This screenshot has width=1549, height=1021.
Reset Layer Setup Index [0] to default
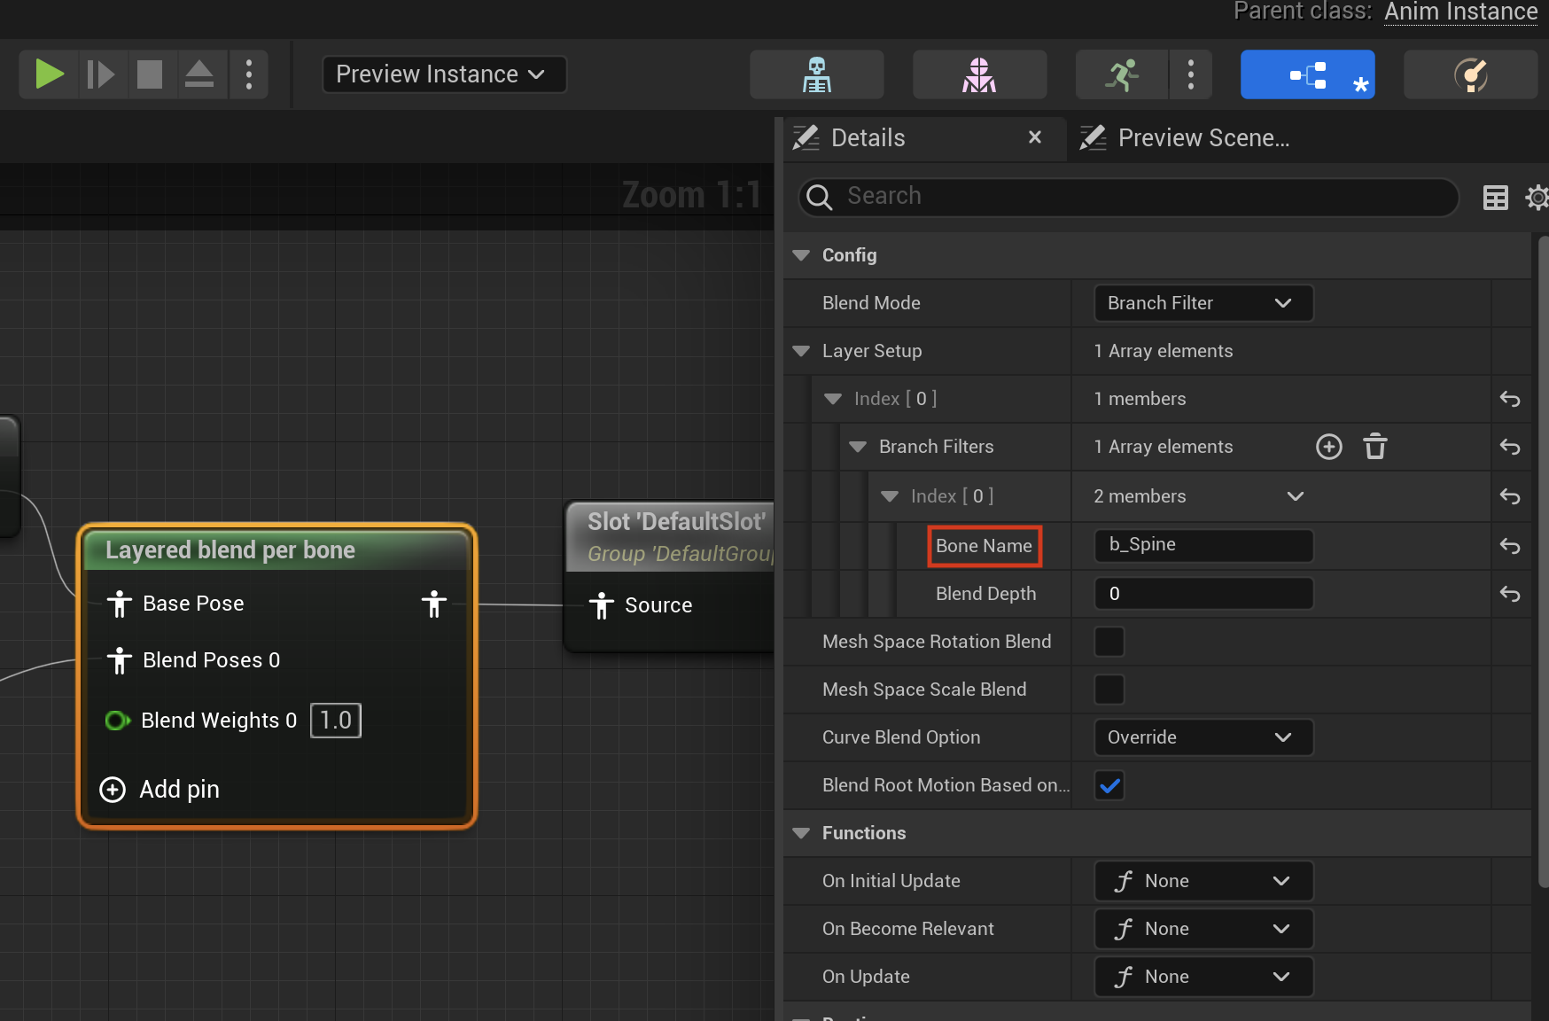tap(1509, 399)
